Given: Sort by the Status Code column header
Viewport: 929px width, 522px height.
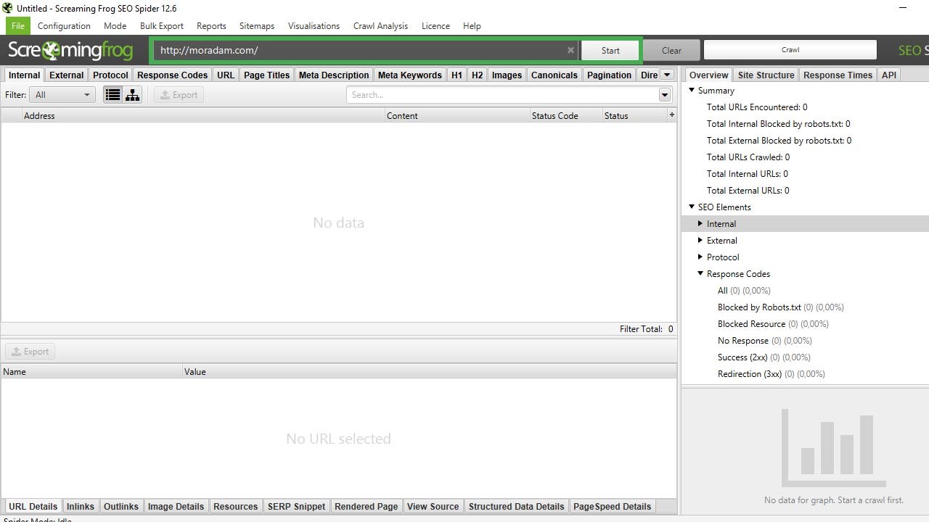Looking at the screenshot, I should [566, 115].
